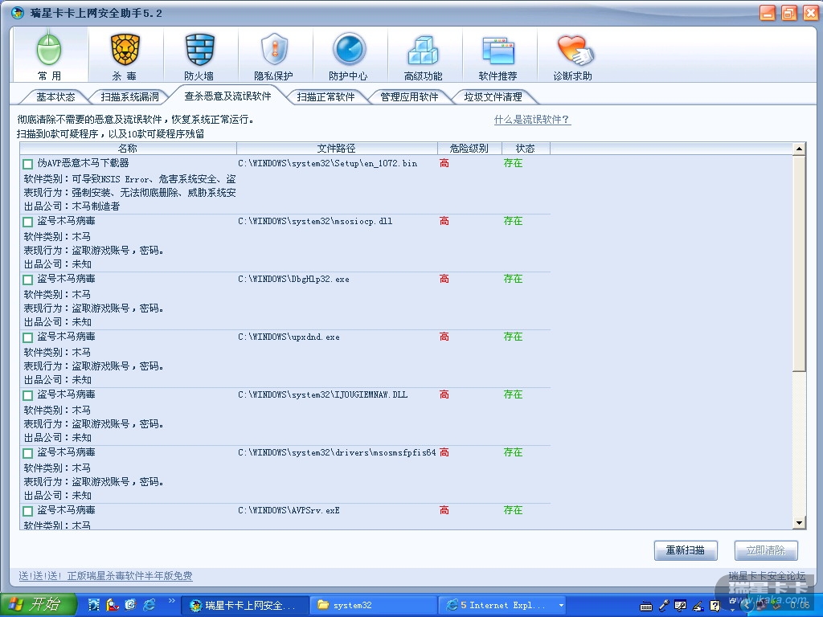Click the tray clock showing 0:06
The width and height of the screenshot is (823, 617).
point(800,605)
